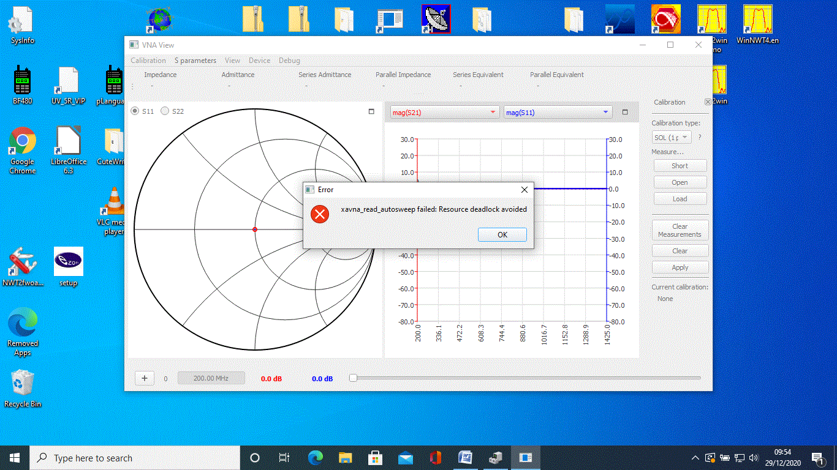Open the Recycle Bin
Image resolution: width=837 pixels, height=470 pixels.
(23, 388)
